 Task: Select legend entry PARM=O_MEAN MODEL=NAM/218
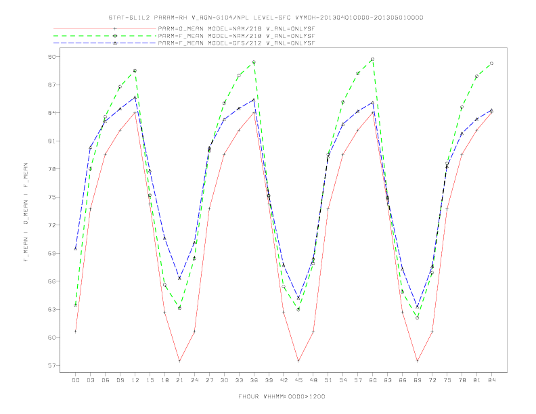coord(236,28)
